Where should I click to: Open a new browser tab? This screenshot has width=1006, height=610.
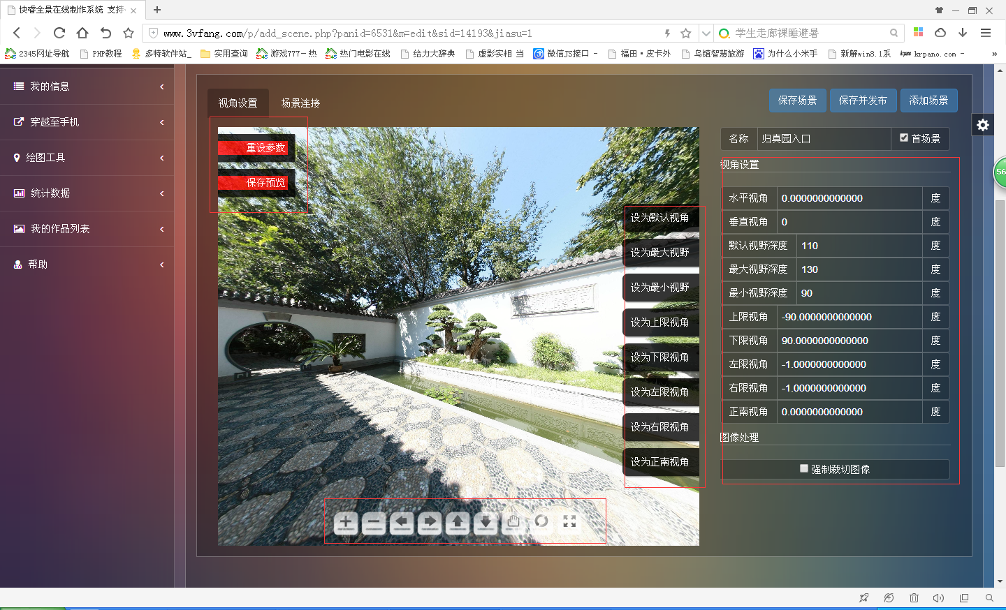pos(157,10)
